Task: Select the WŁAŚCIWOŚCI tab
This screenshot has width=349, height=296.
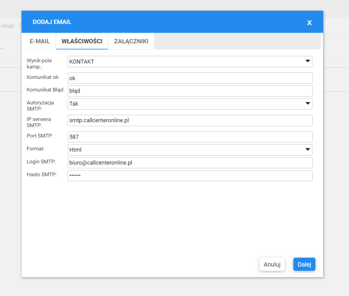Action: click(82, 41)
